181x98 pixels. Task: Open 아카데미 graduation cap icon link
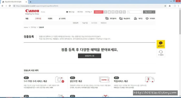click(x=147, y=18)
